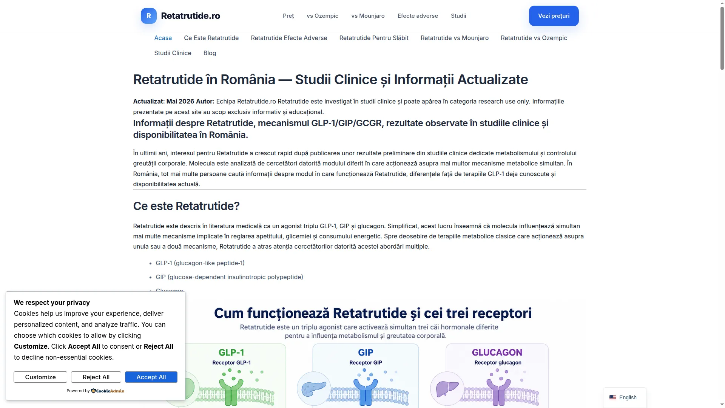Go to vs Ozempic header link
The image size is (725, 408).
click(322, 16)
